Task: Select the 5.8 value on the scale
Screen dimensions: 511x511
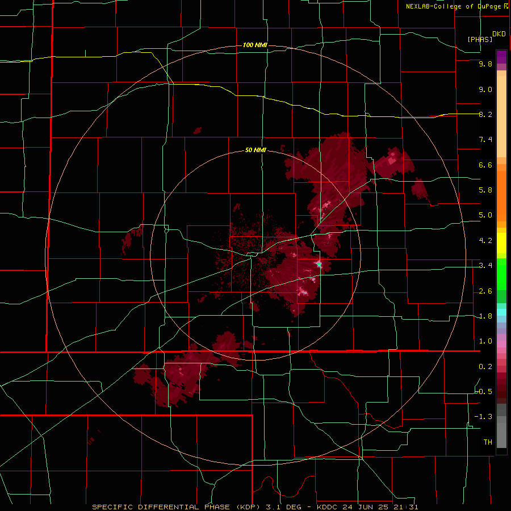Action: 485,190
